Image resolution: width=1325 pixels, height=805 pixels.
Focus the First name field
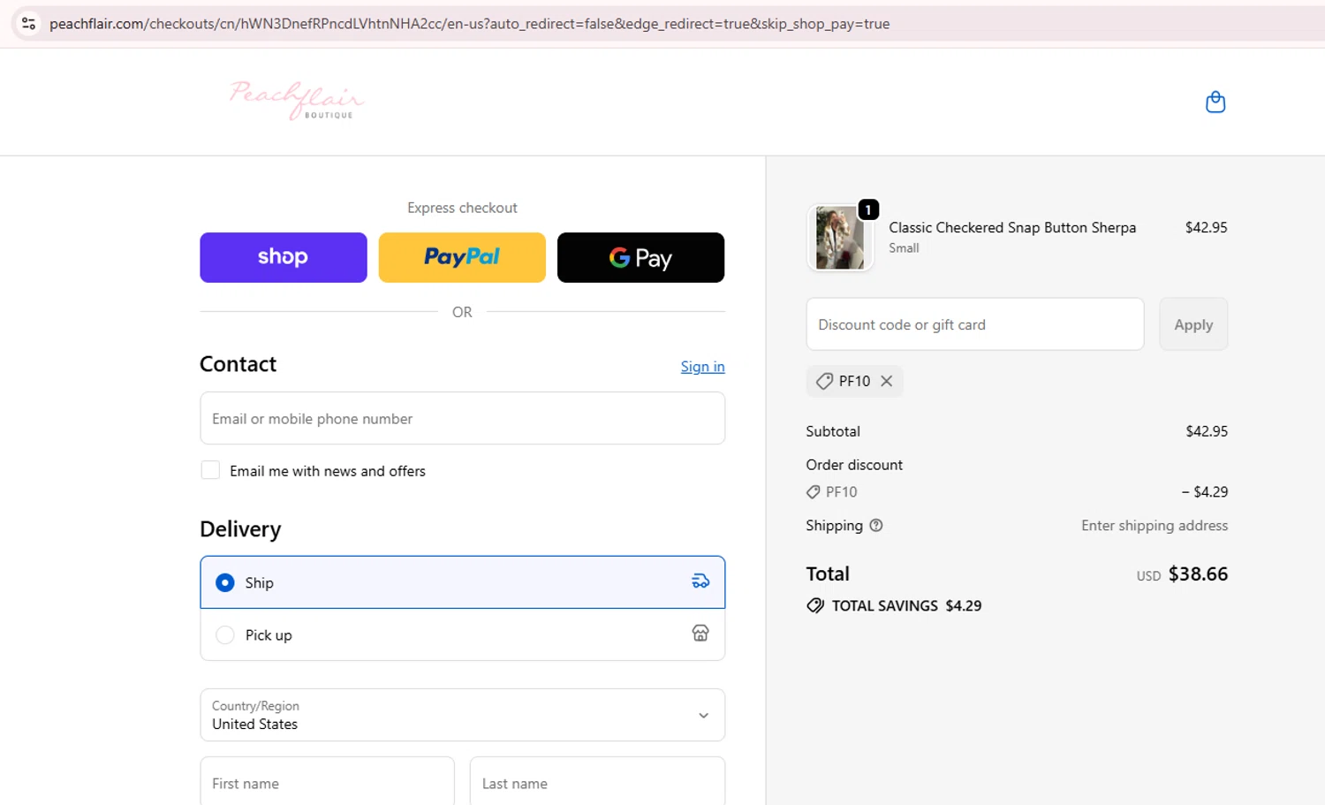pos(327,783)
